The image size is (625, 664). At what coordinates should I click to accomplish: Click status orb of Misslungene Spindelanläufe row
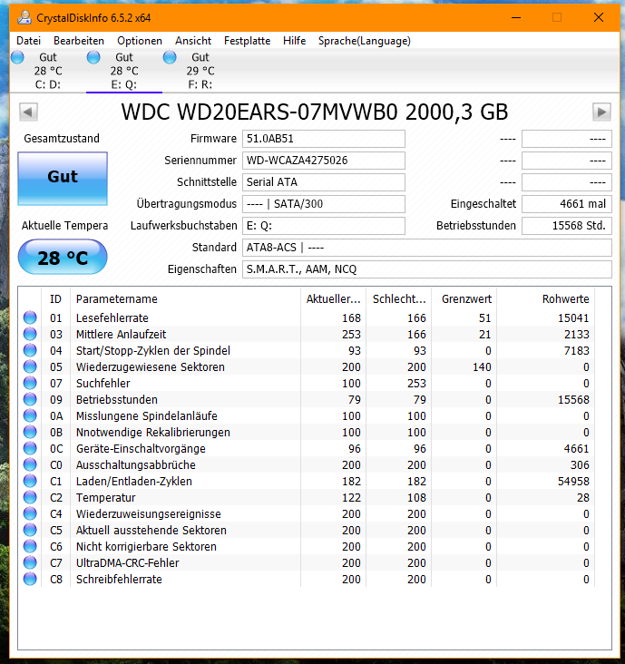click(30, 415)
